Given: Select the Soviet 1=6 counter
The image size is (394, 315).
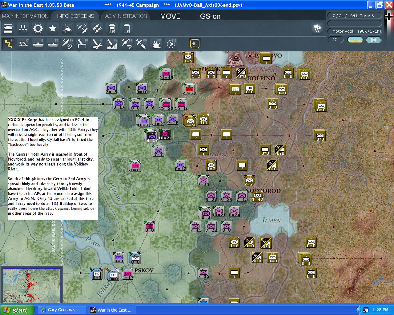Looking at the screenshot, I should tap(234, 242).
